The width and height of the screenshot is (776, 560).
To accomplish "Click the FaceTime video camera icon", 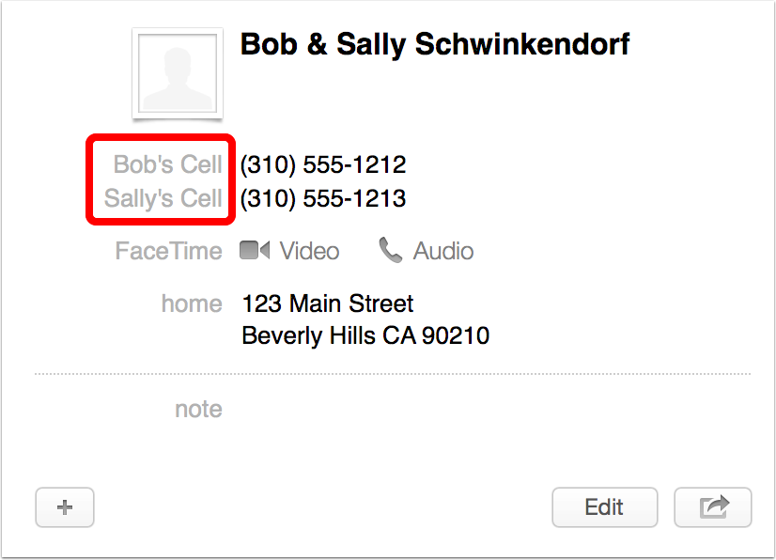I will click(255, 251).
